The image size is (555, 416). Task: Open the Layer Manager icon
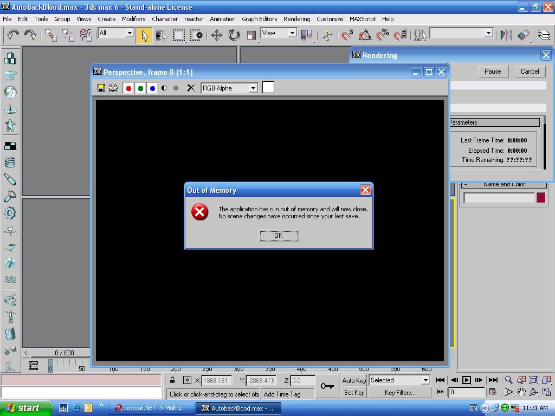point(544,36)
